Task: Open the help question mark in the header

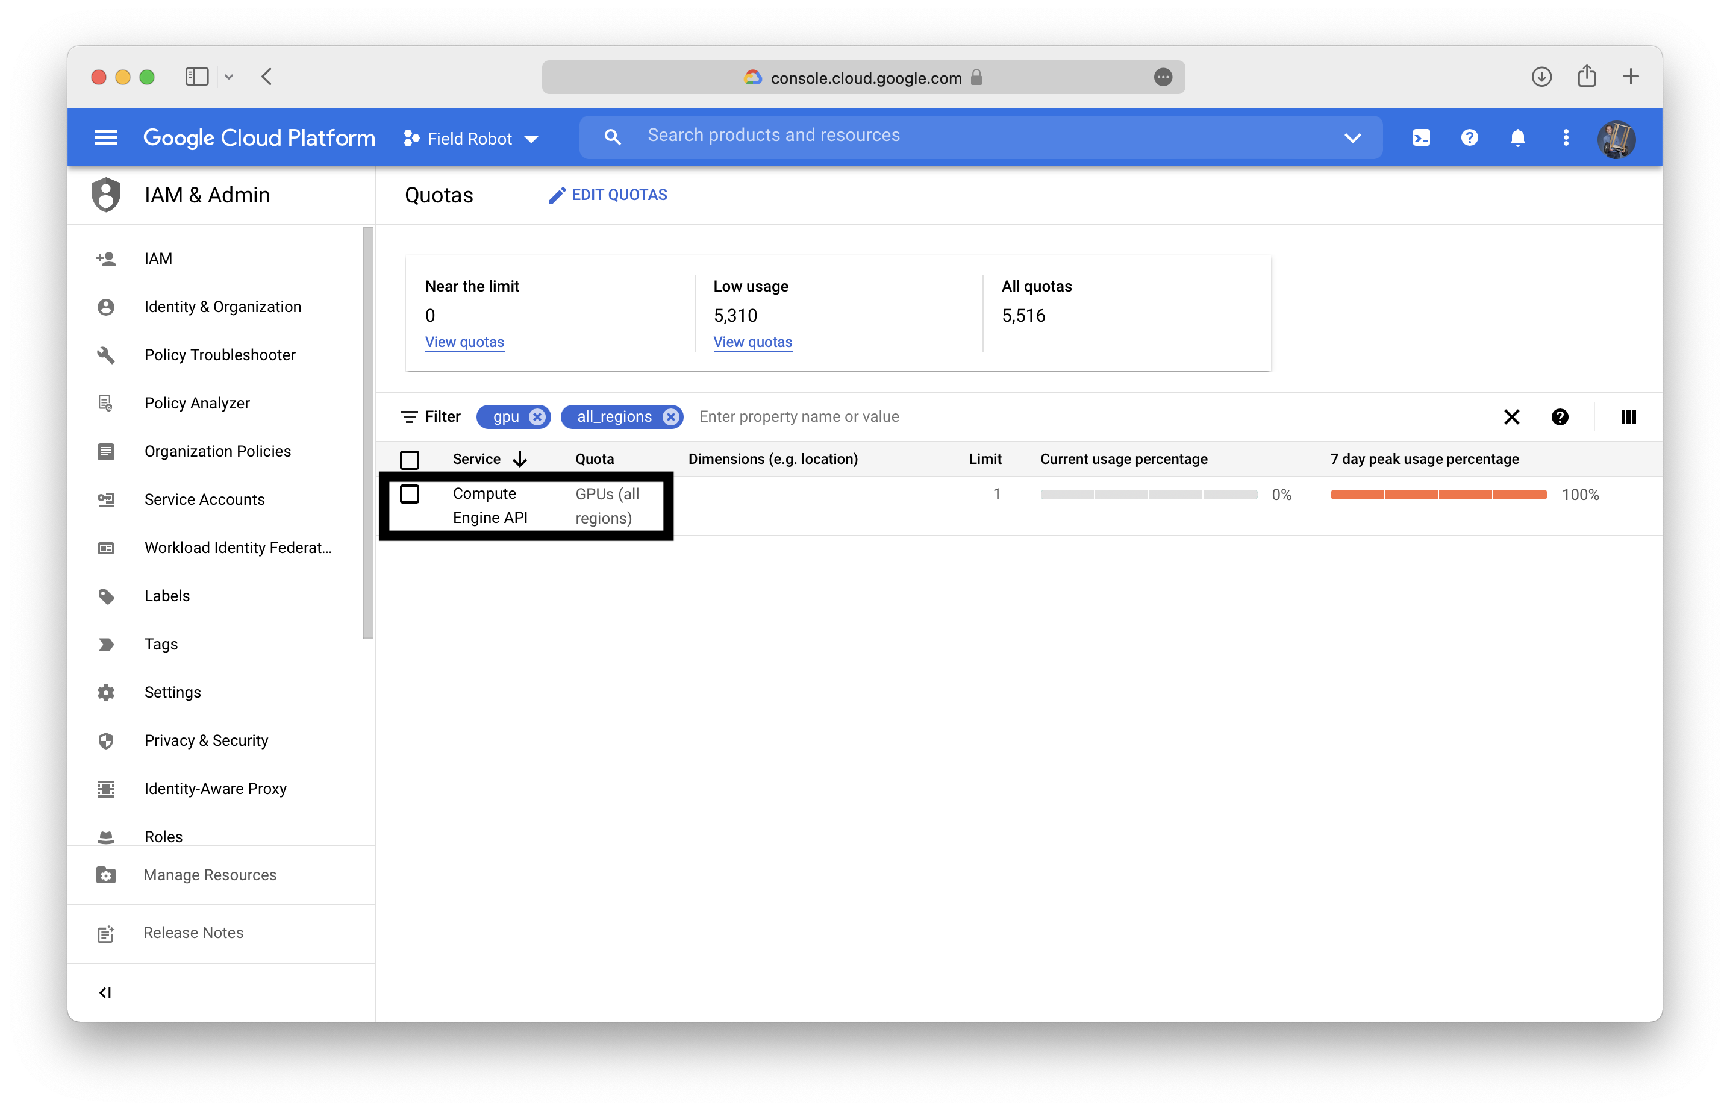Action: pos(1469,138)
